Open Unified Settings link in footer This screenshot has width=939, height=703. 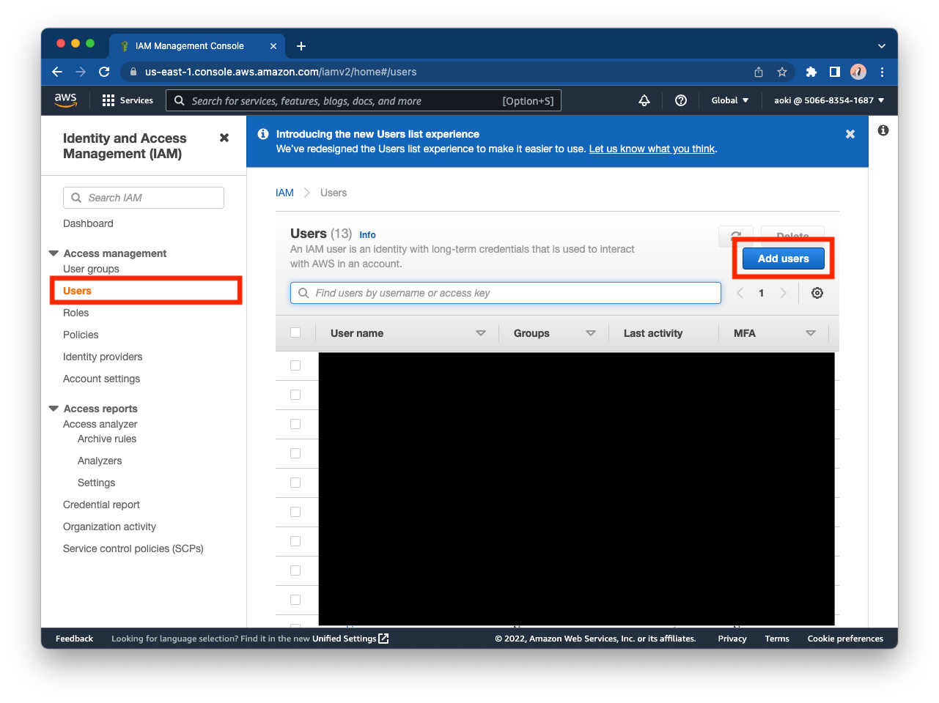pyautogui.click(x=350, y=639)
